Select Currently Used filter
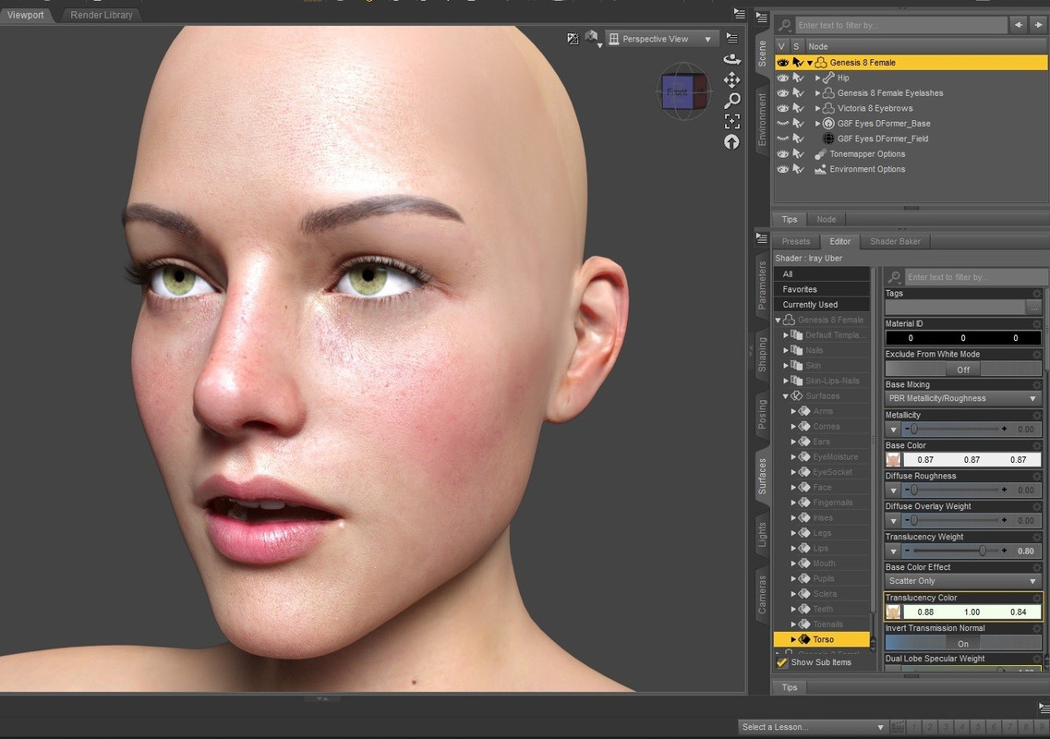The width and height of the screenshot is (1050, 739). coord(822,304)
